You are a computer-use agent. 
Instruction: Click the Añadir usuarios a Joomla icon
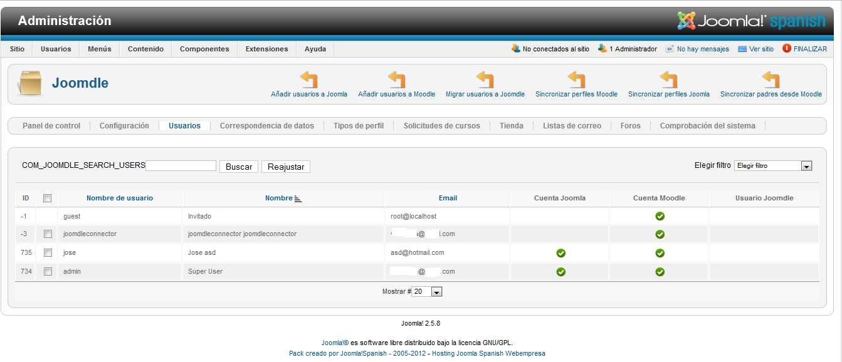click(x=309, y=80)
